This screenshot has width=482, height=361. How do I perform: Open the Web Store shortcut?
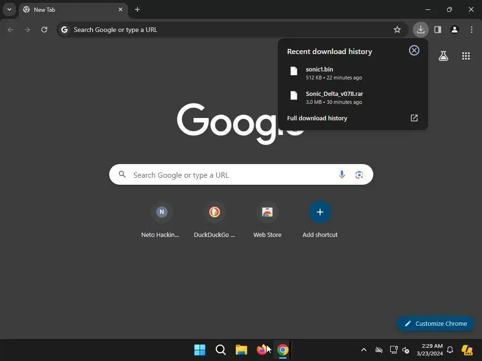267,220
